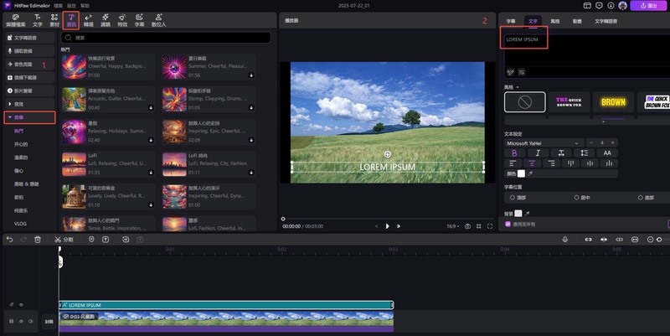The width and height of the screenshot is (670, 336).
Task: Start voice recording with the microphone icon
Action: coord(564,240)
